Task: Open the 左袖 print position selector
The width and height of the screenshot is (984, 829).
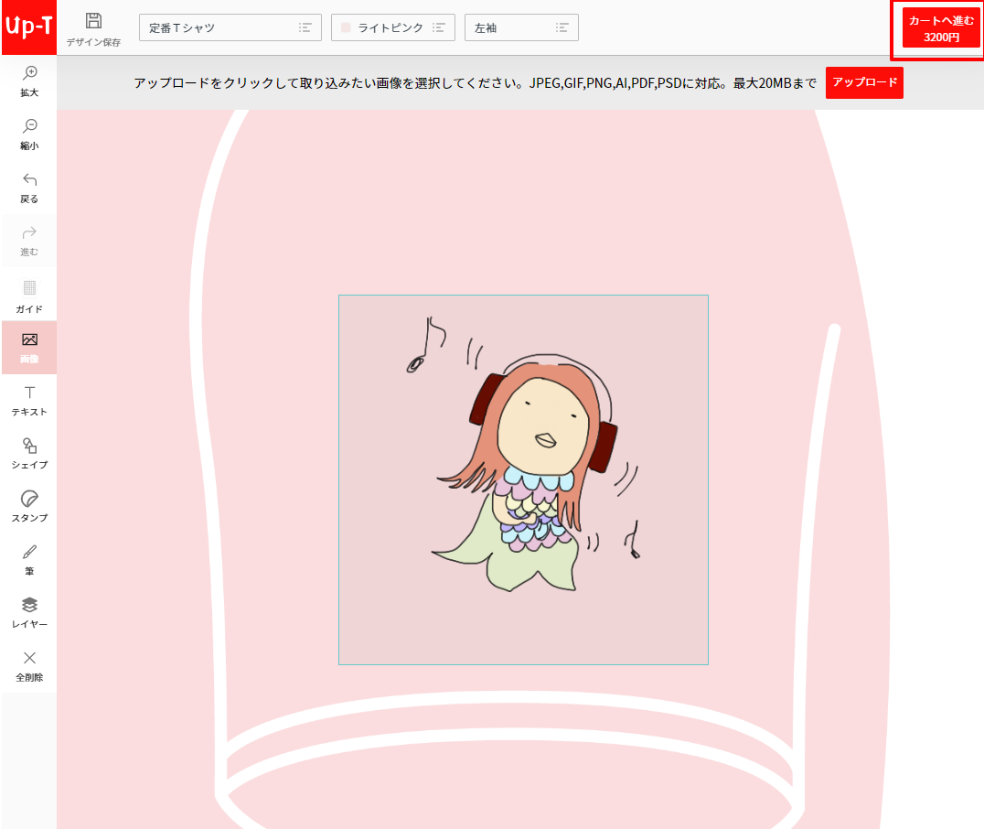Action: coord(521,27)
